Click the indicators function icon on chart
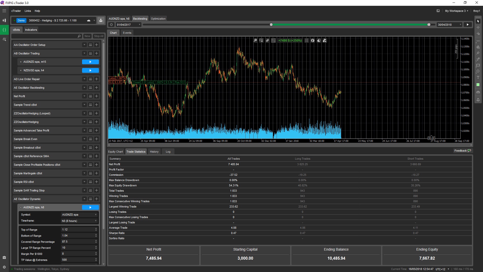 tap(313, 41)
